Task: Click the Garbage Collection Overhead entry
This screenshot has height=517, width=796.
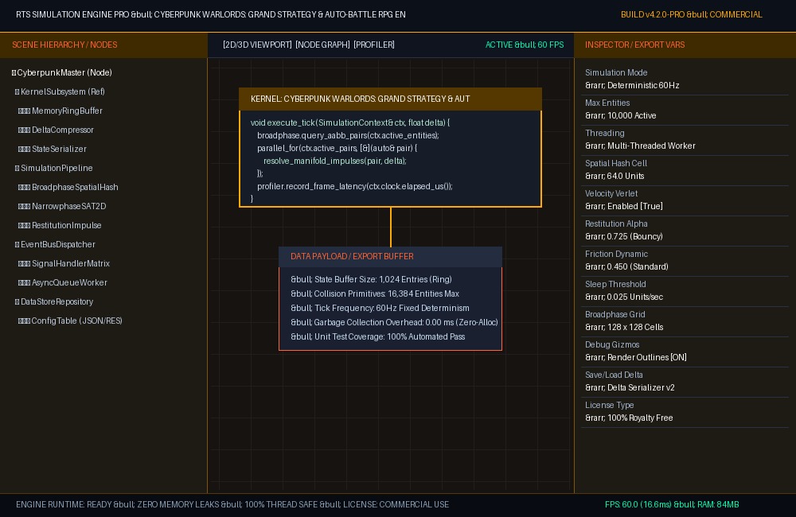Action: [394, 322]
